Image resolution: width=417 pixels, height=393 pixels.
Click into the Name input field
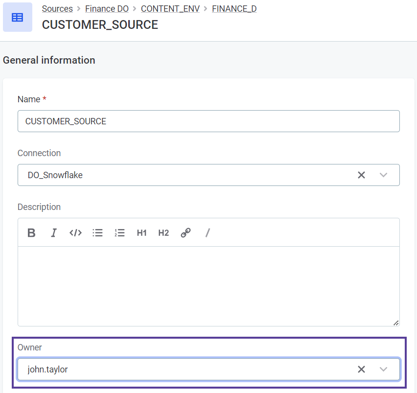208,121
